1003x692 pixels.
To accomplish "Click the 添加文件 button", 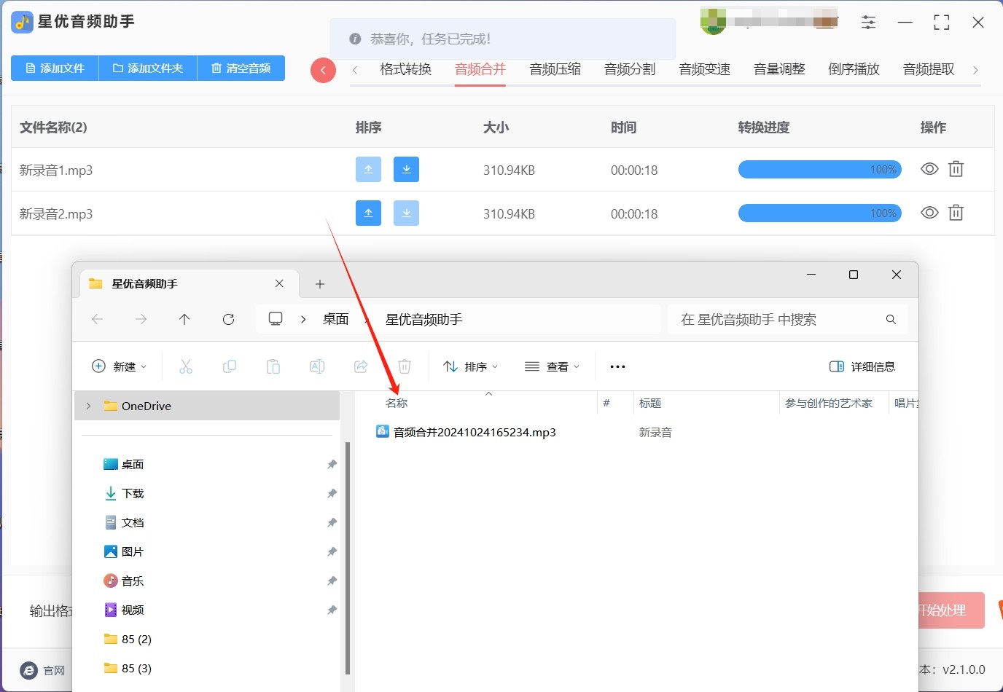I will 55,68.
